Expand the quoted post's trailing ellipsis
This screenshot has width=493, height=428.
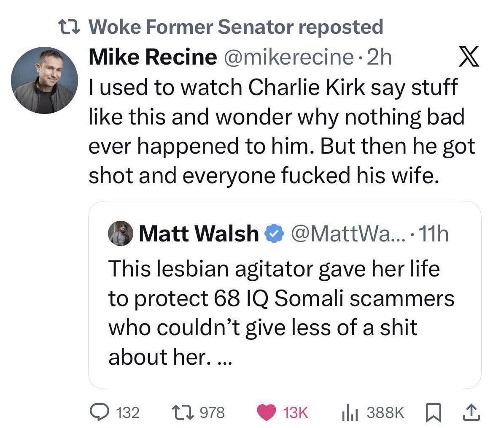click(224, 359)
